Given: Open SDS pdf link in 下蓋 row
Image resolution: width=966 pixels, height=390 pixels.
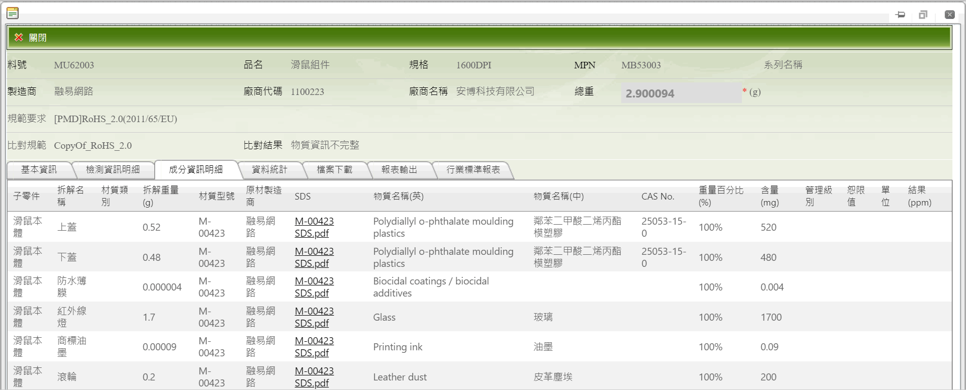Looking at the screenshot, I should click(x=314, y=257).
